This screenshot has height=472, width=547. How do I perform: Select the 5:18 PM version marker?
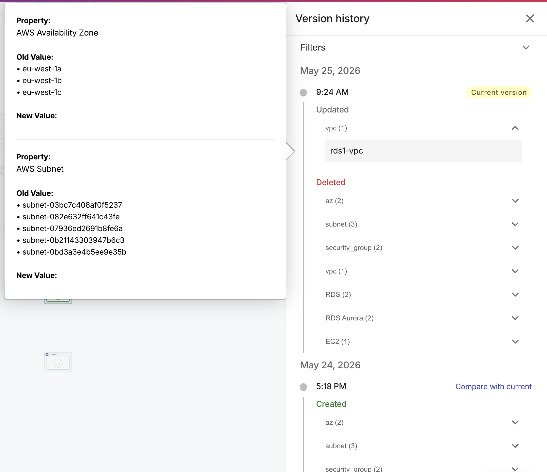pyautogui.click(x=304, y=387)
